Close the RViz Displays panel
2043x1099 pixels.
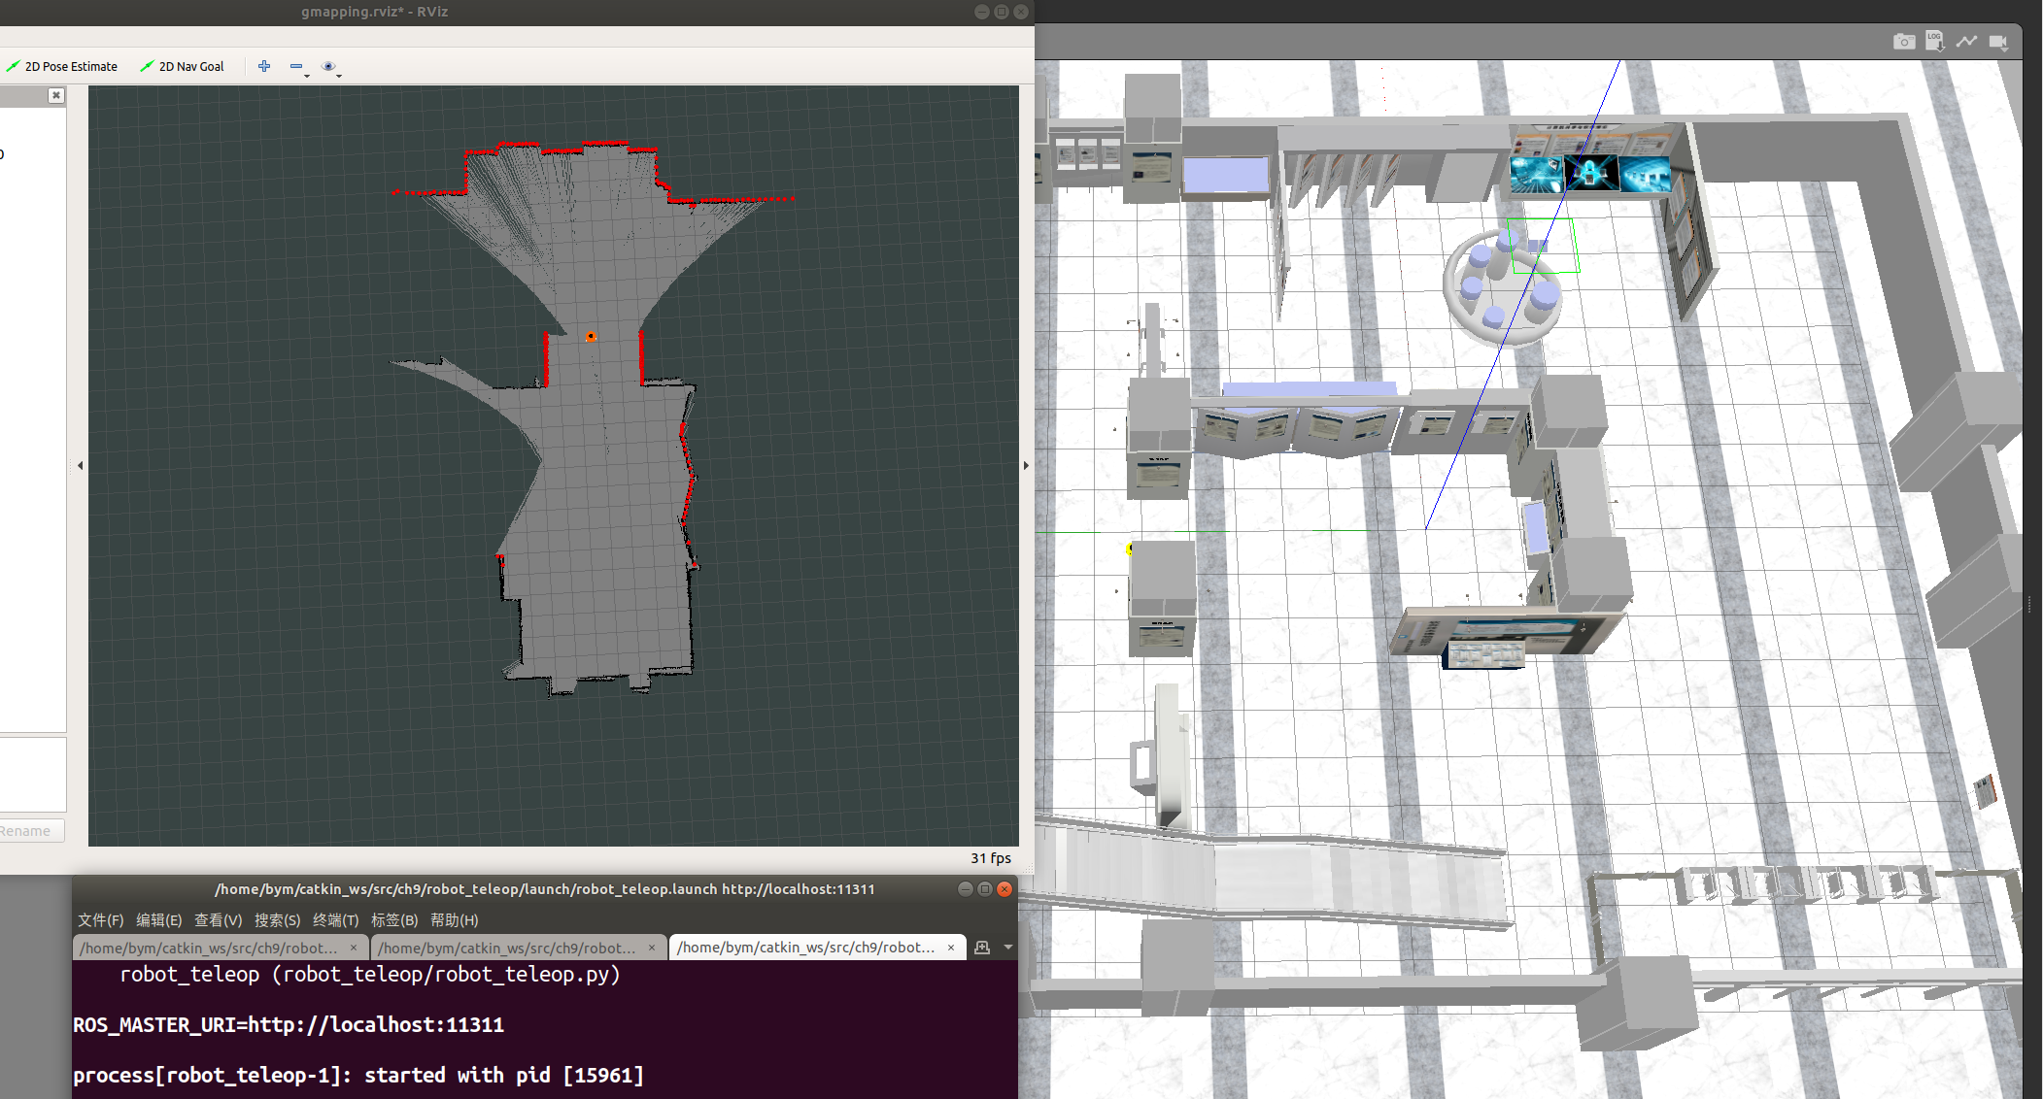[56, 95]
